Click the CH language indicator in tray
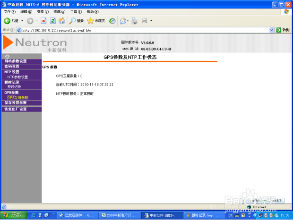 point(231,215)
